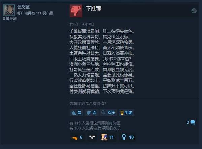
Task: Mark review unhelpful with the 否 button
Action: (92, 113)
